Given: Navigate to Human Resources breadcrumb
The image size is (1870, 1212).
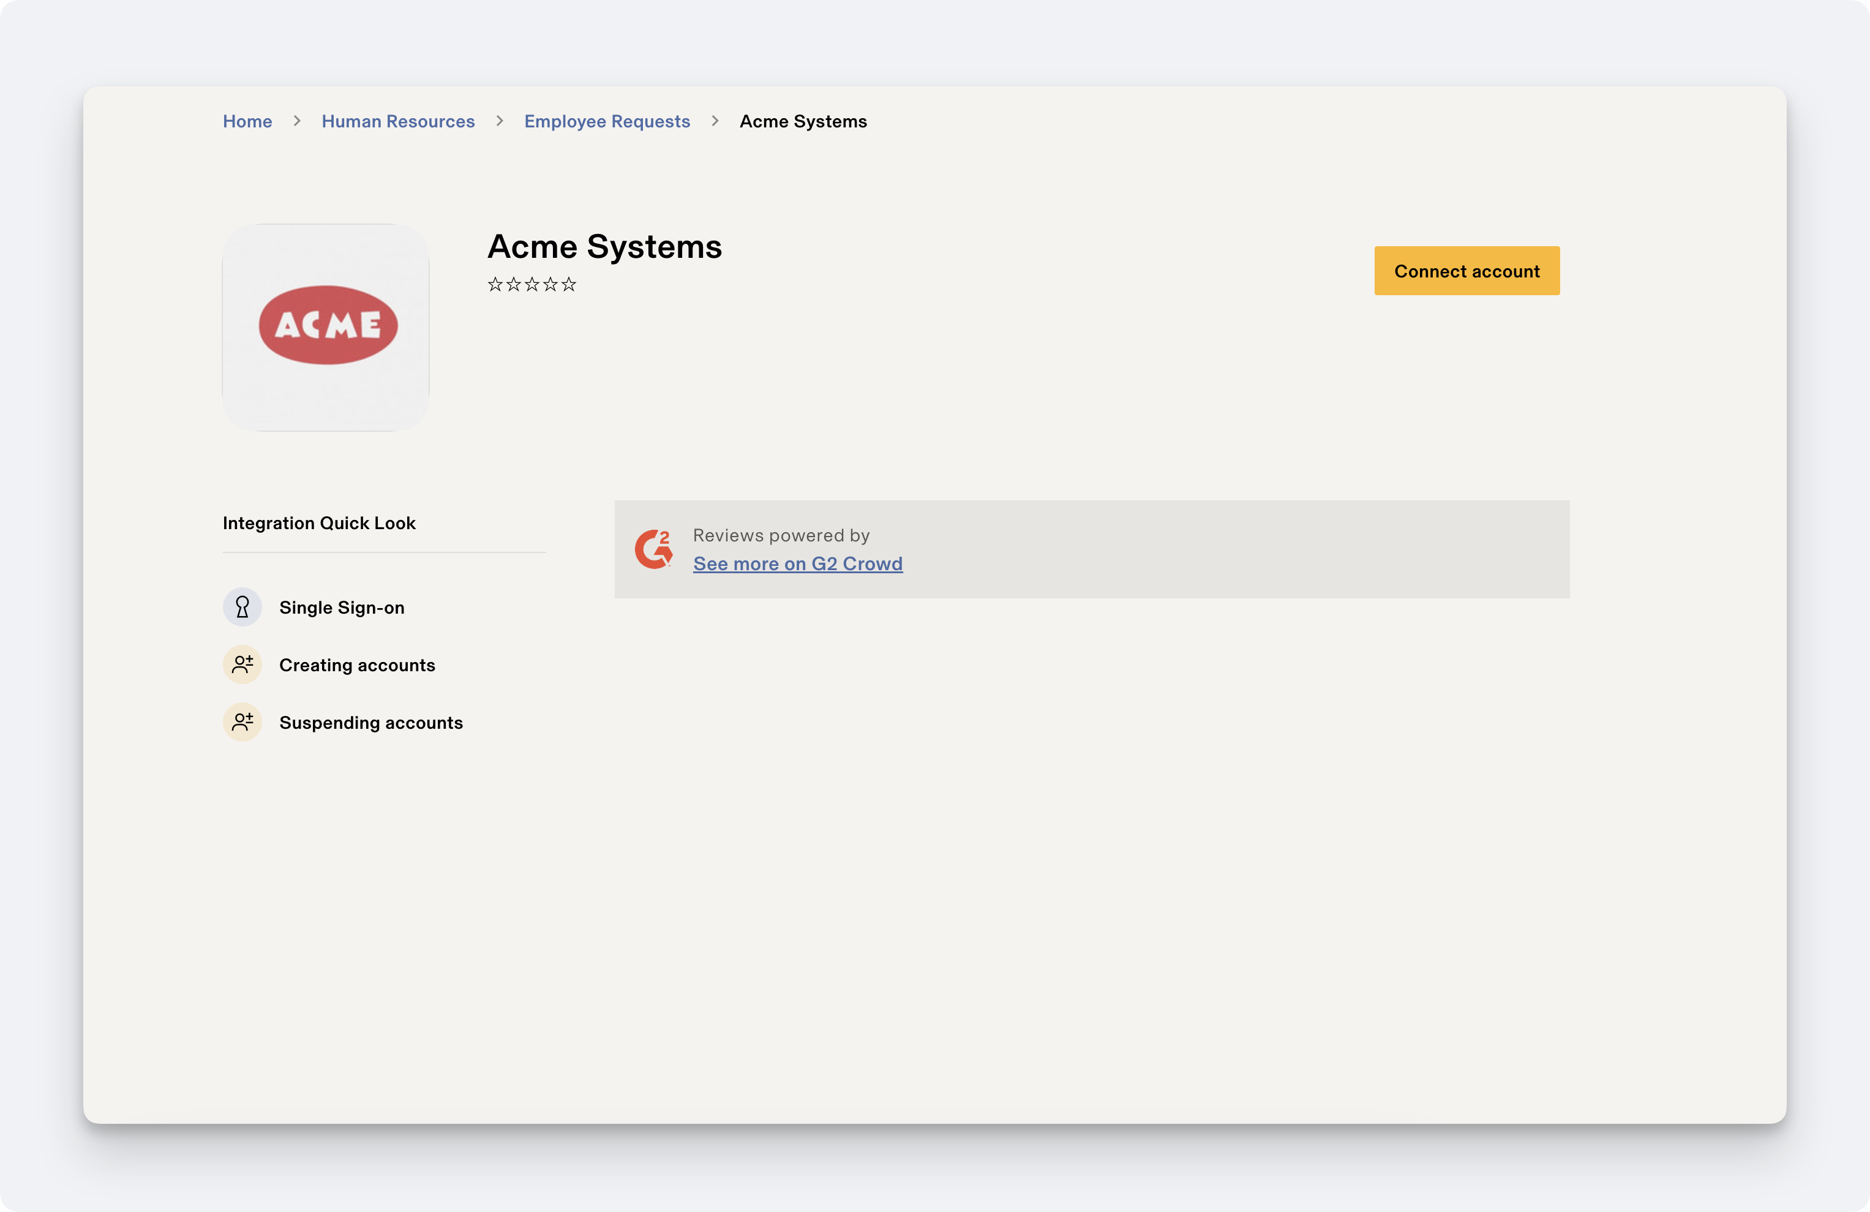Looking at the screenshot, I should [x=397, y=121].
